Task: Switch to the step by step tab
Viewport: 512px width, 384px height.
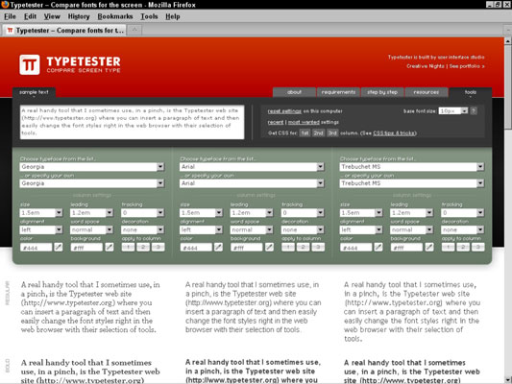Action: click(382, 92)
